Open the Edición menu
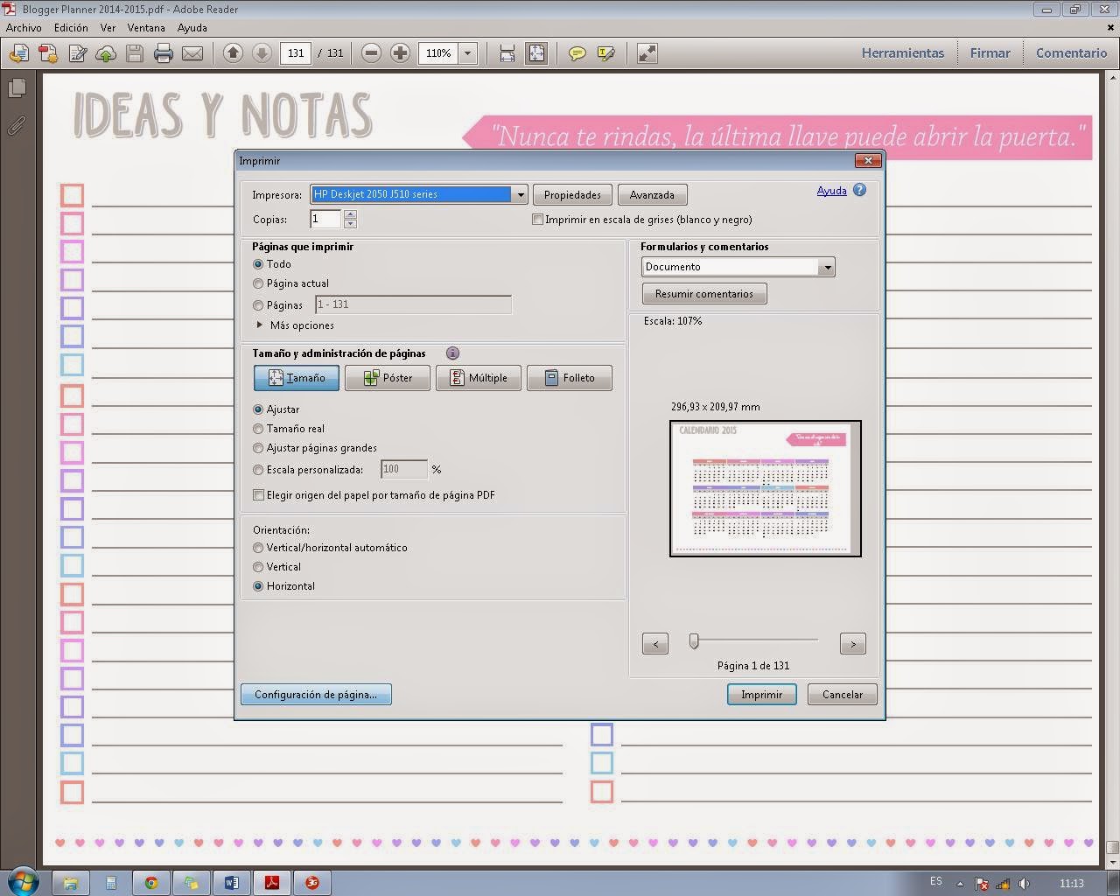Screen dimensions: 1120x896 71,28
